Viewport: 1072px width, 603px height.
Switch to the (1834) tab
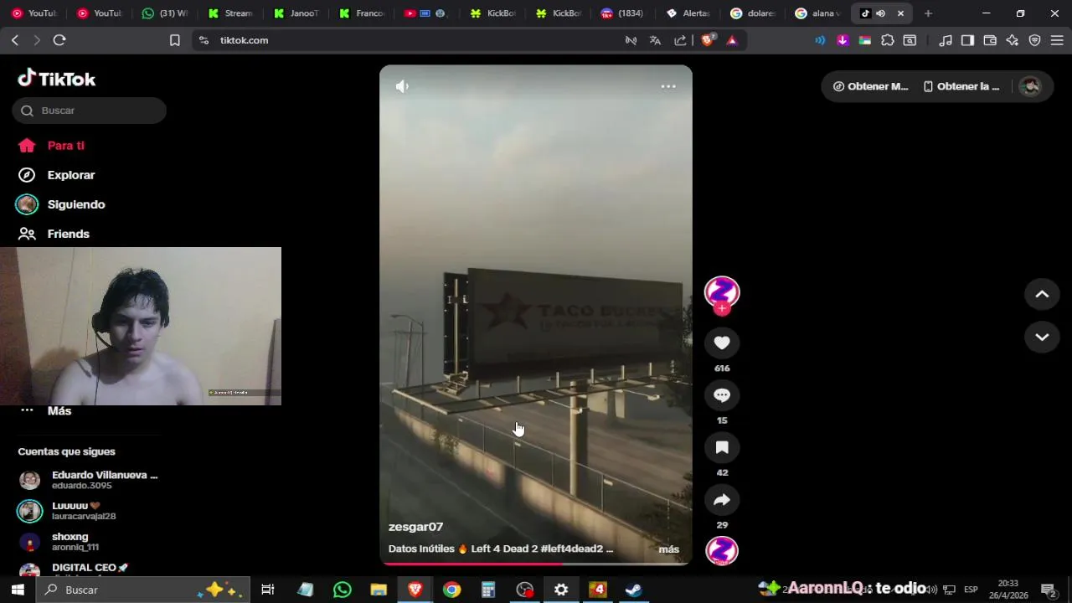[622, 13]
